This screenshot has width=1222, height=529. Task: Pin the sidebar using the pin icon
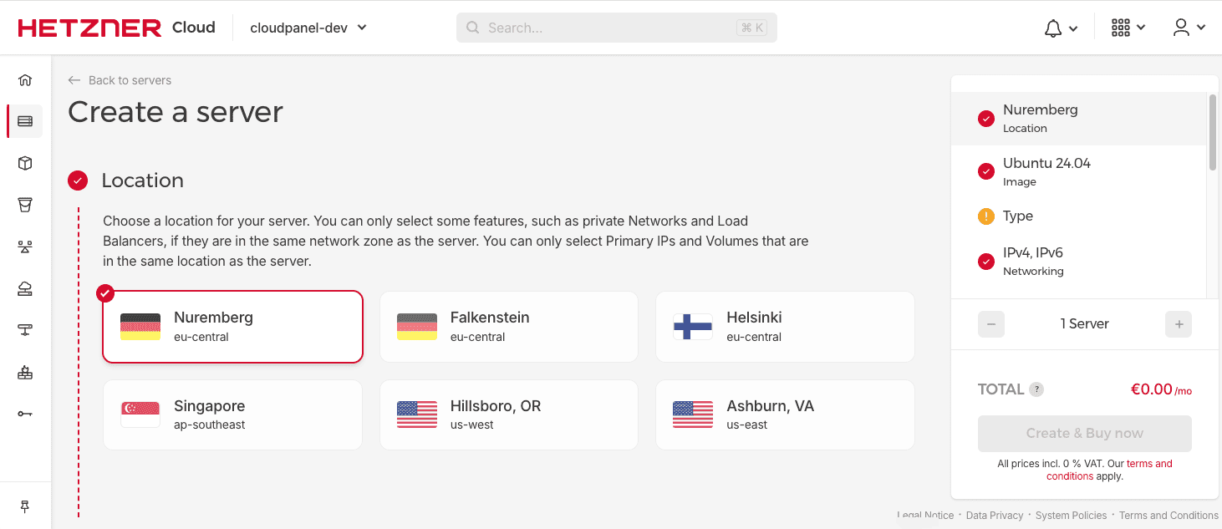[x=25, y=506]
